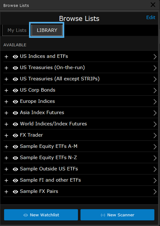Click plus icon beside Europe Indices
160x226 pixels.
click(x=6, y=101)
